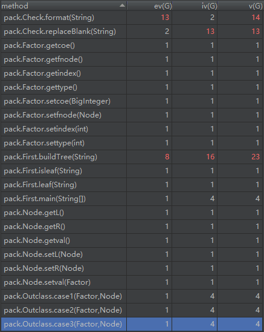Select row pack.Node.getval()

(132, 241)
